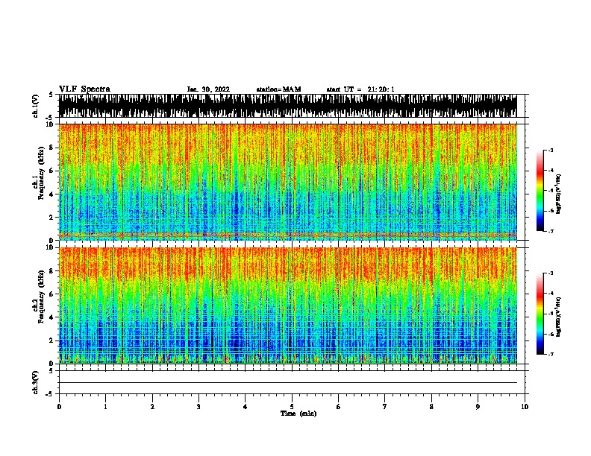Image resolution: width=591 pixels, height=456 pixels.
Task: Click ch.1 frequency axis tick "10"
Action: [51, 124]
